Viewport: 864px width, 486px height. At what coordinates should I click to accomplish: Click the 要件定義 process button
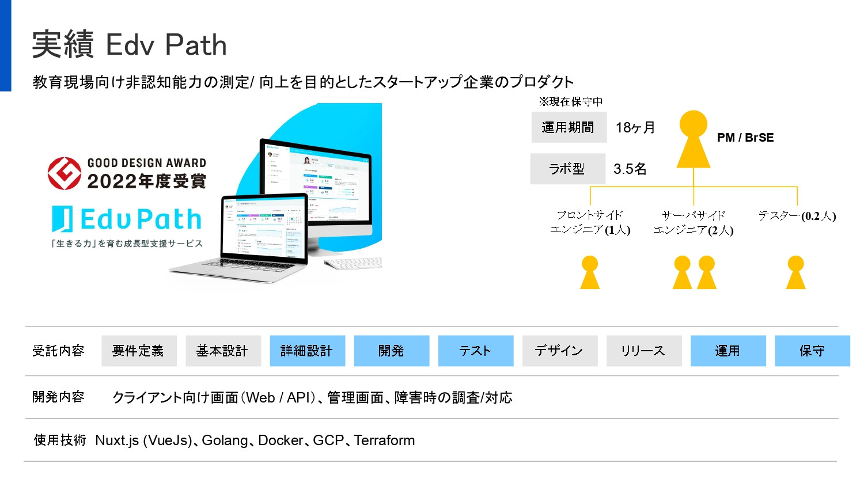139,351
